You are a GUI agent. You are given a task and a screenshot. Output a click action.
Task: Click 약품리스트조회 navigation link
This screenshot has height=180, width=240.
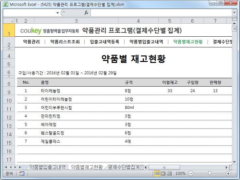pyautogui.click(x=65, y=42)
